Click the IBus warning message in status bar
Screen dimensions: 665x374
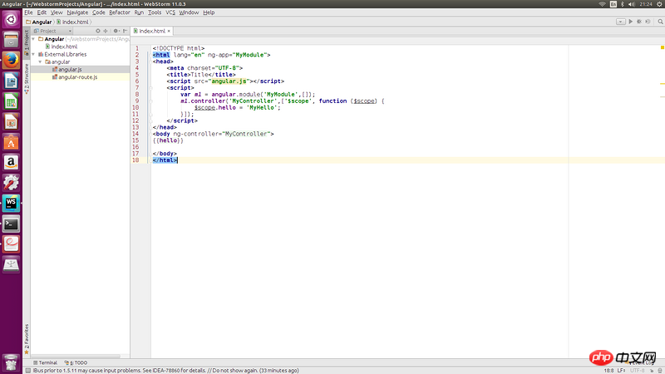tap(165, 371)
